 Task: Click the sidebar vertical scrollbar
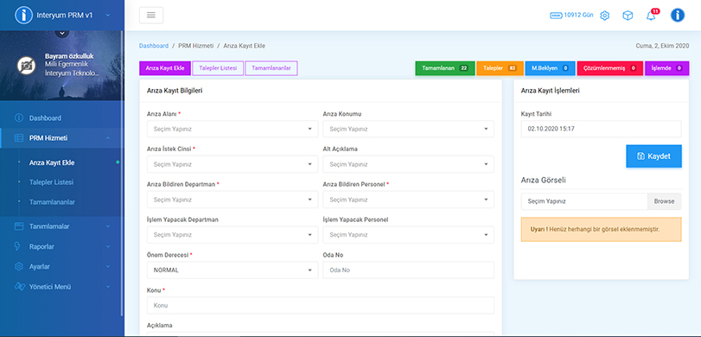coord(122,175)
